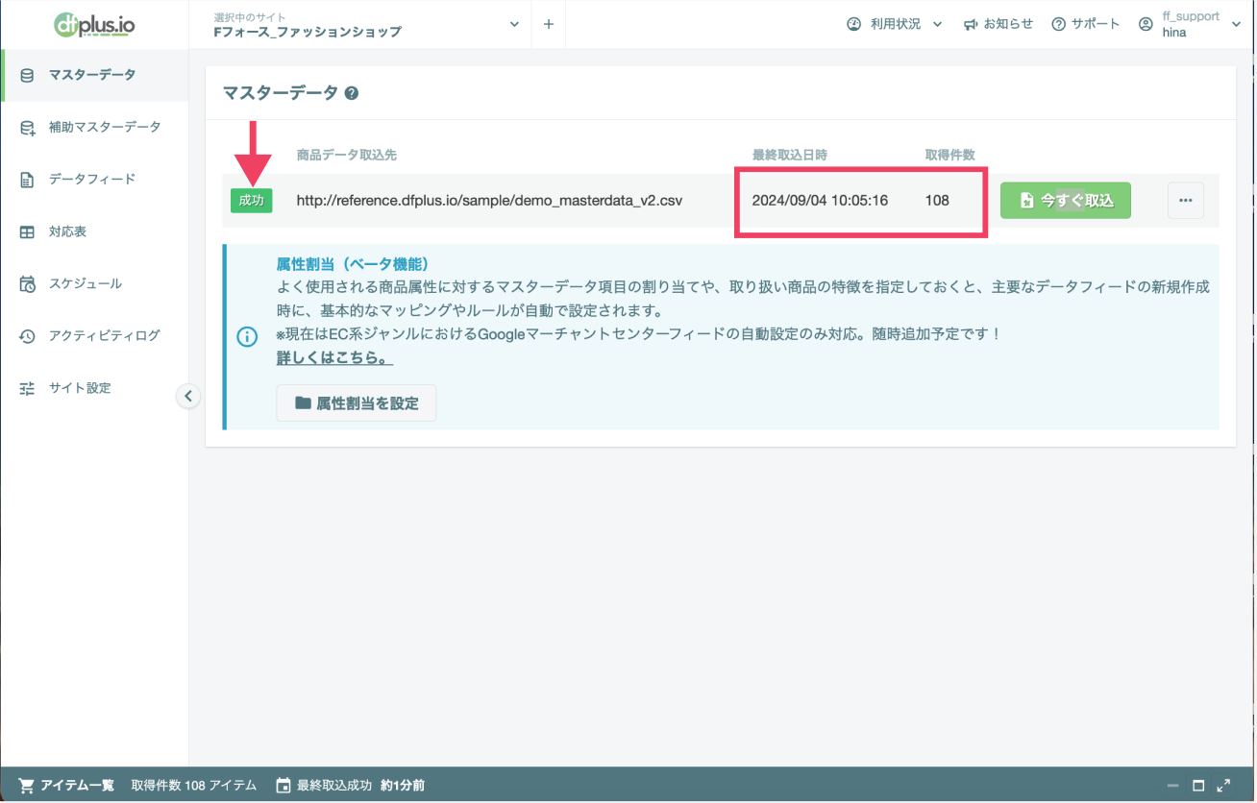This screenshot has width=1257, height=803.
Task: Open アクティビティログ in the sidebar
Action: coord(94,336)
